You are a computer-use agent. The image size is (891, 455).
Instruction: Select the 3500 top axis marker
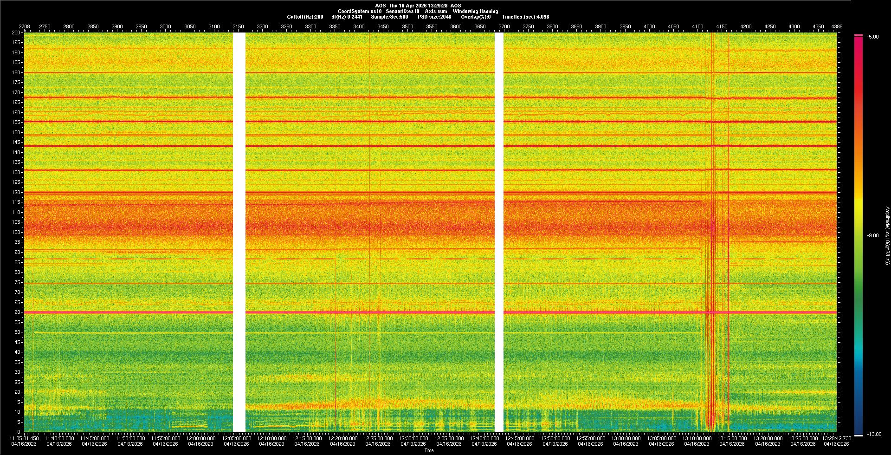(407, 26)
